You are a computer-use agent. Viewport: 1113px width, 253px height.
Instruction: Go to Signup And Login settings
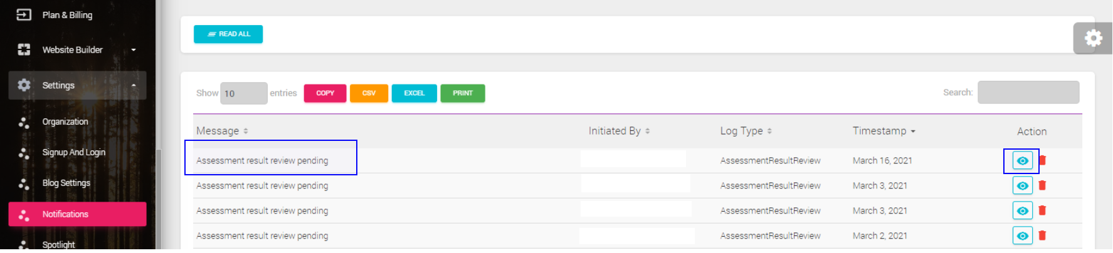tap(74, 152)
